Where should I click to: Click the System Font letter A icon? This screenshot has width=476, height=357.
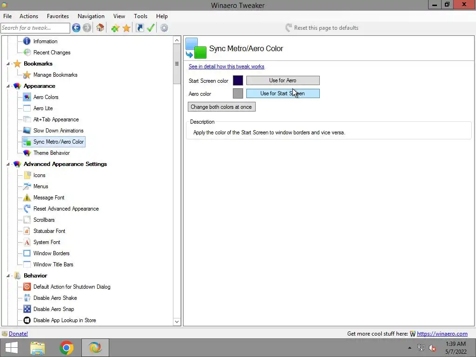click(27, 242)
